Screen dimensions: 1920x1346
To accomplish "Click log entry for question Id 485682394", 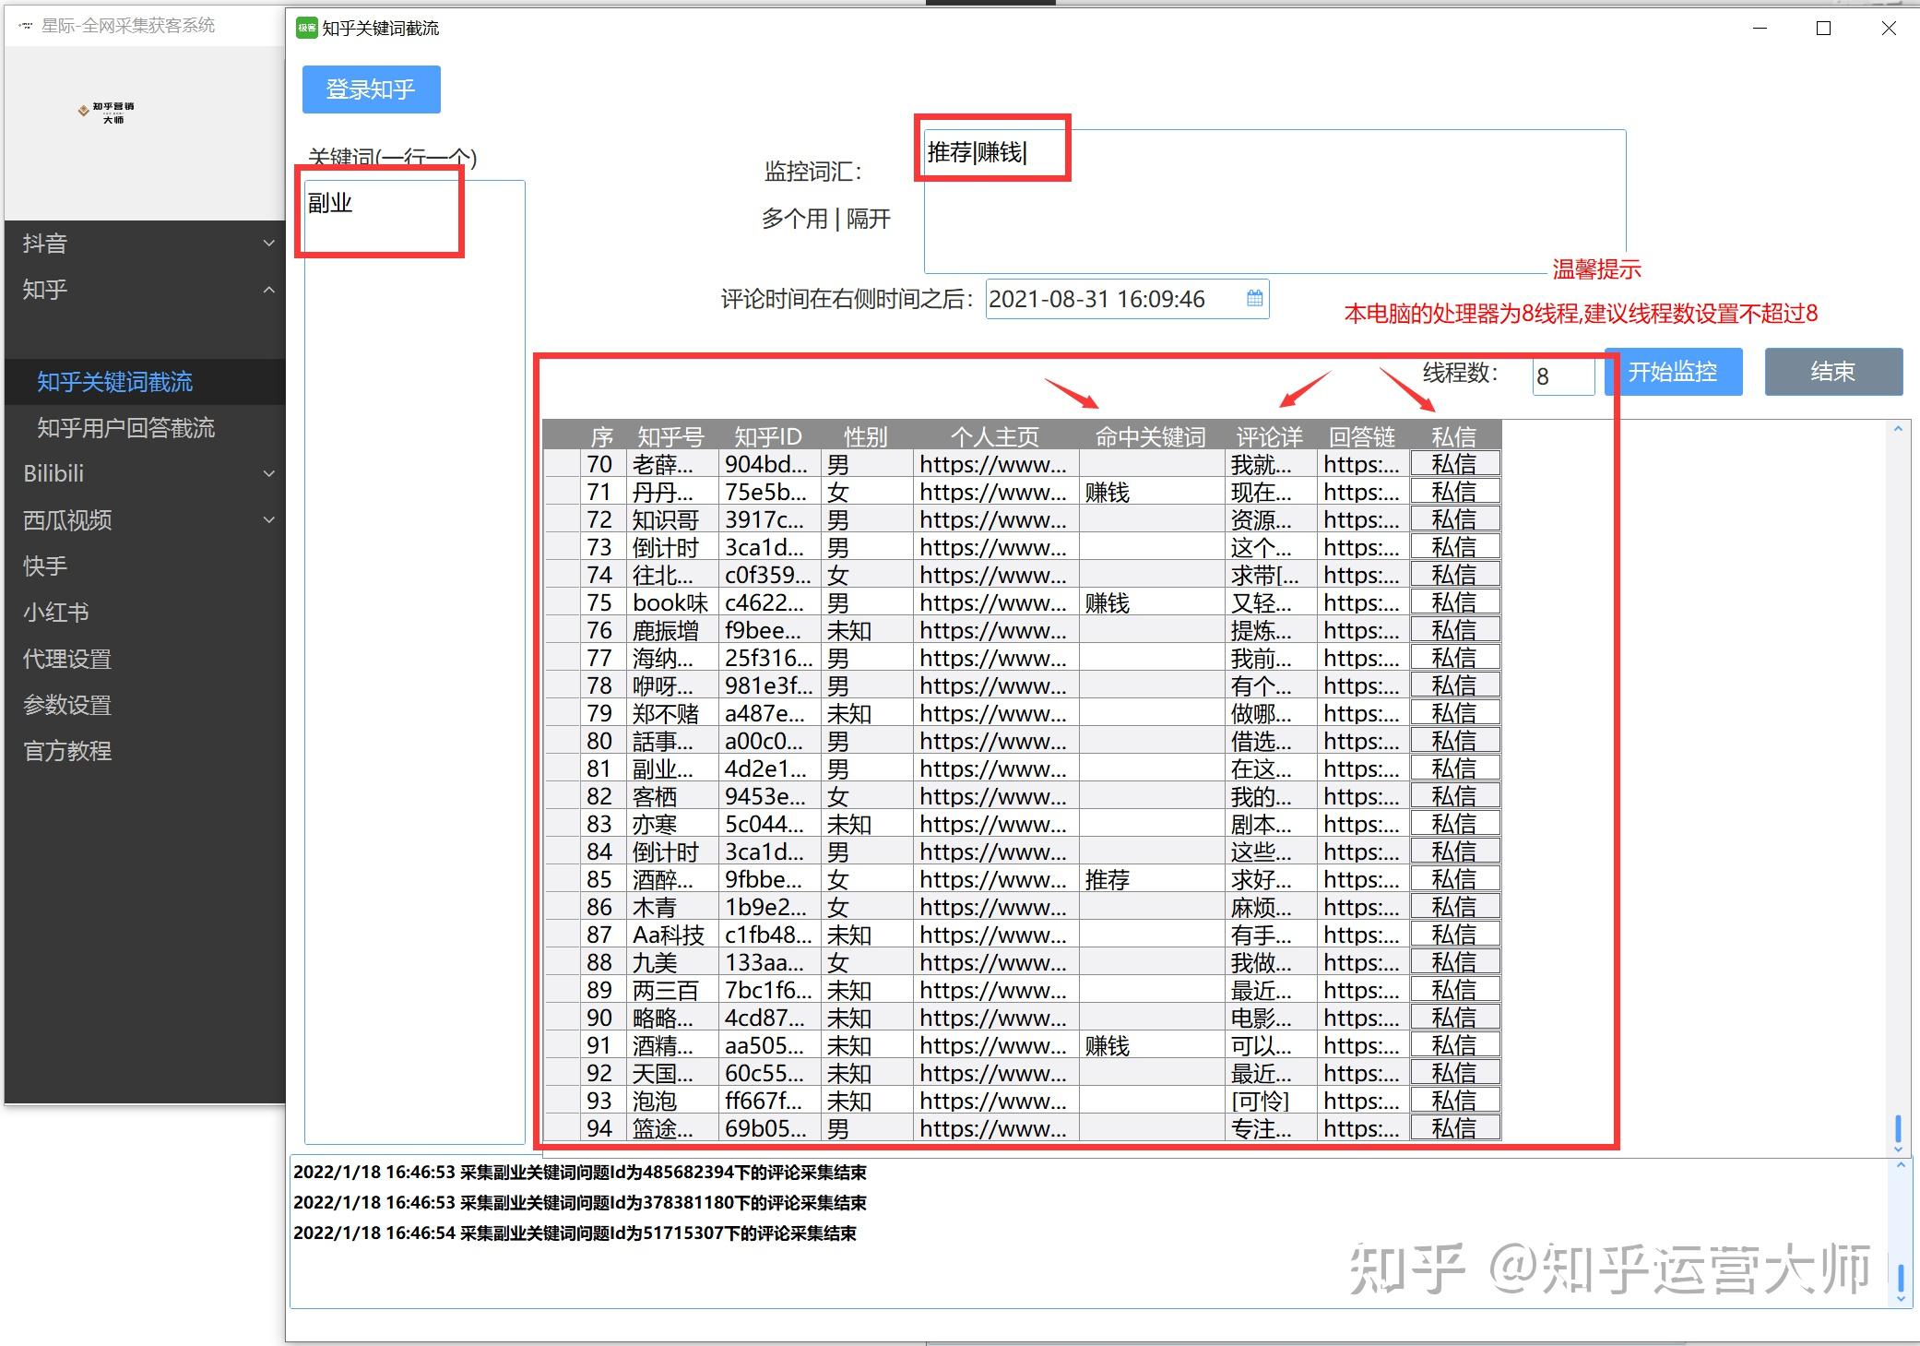I will tap(580, 1173).
